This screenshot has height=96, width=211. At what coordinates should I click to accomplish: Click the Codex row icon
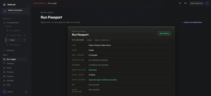click(8, 40)
